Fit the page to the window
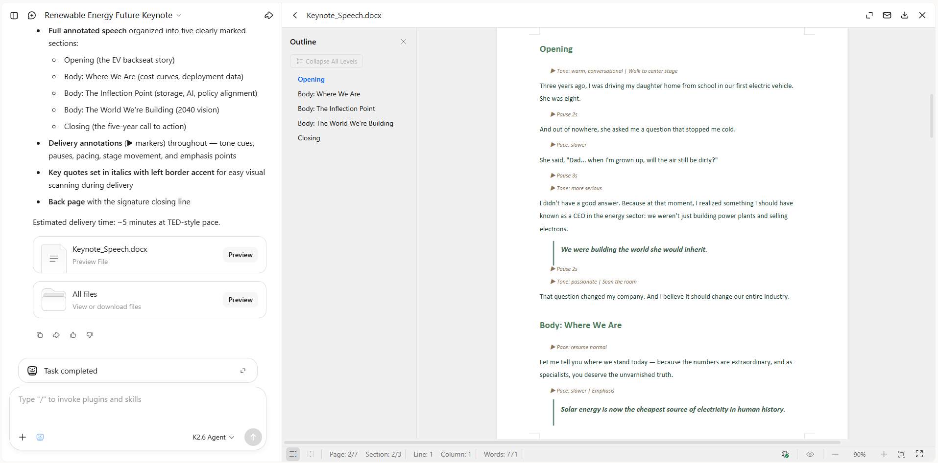 point(902,454)
